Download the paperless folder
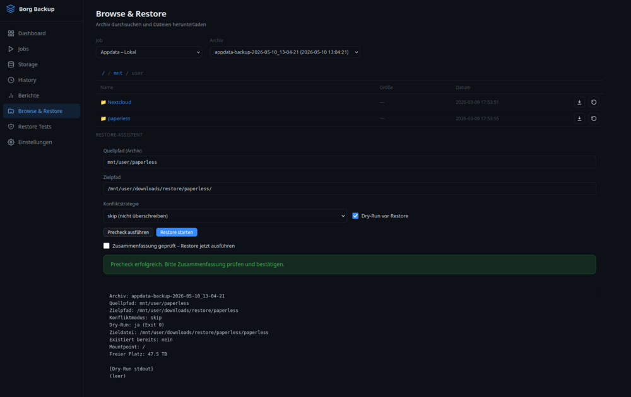The image size is (631, 397). click(579, 118)
